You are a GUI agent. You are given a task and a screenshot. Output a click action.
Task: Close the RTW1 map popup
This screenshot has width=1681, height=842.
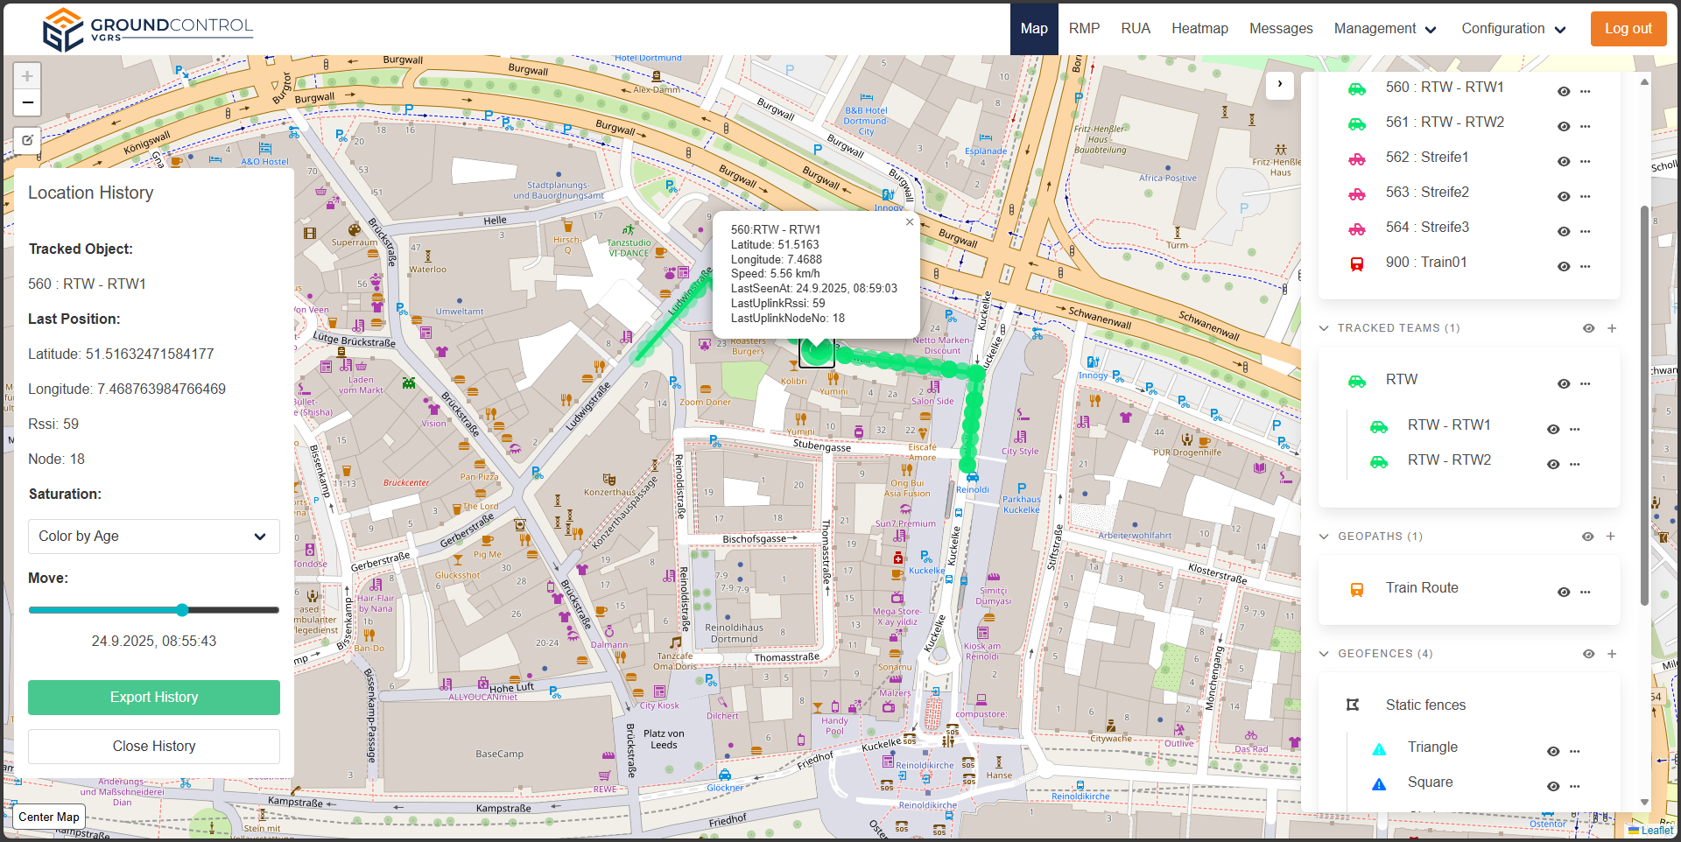pyautogui.click(x=910, y=222)
